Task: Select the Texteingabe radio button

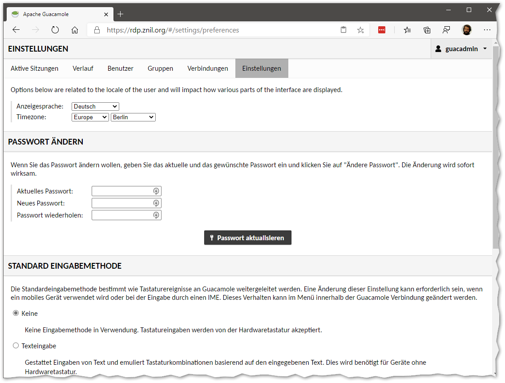Action: [16, 346]
